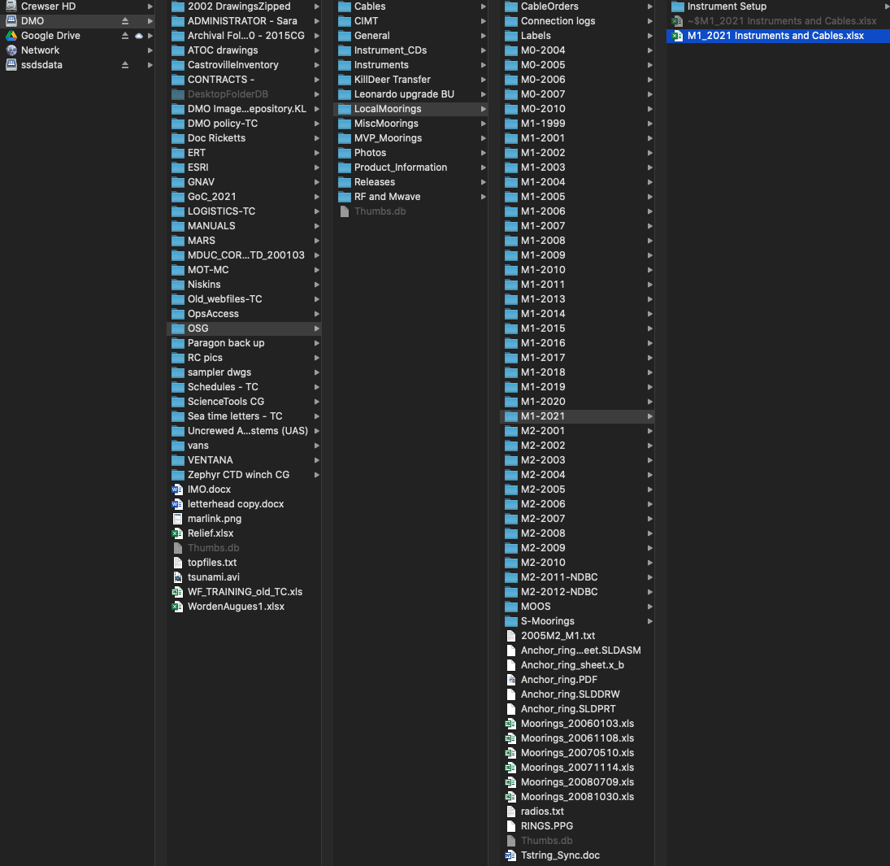Screen dimensions: 890x866
Task: Click the marlink.png image file icon
Action: (x=177, y=519)
